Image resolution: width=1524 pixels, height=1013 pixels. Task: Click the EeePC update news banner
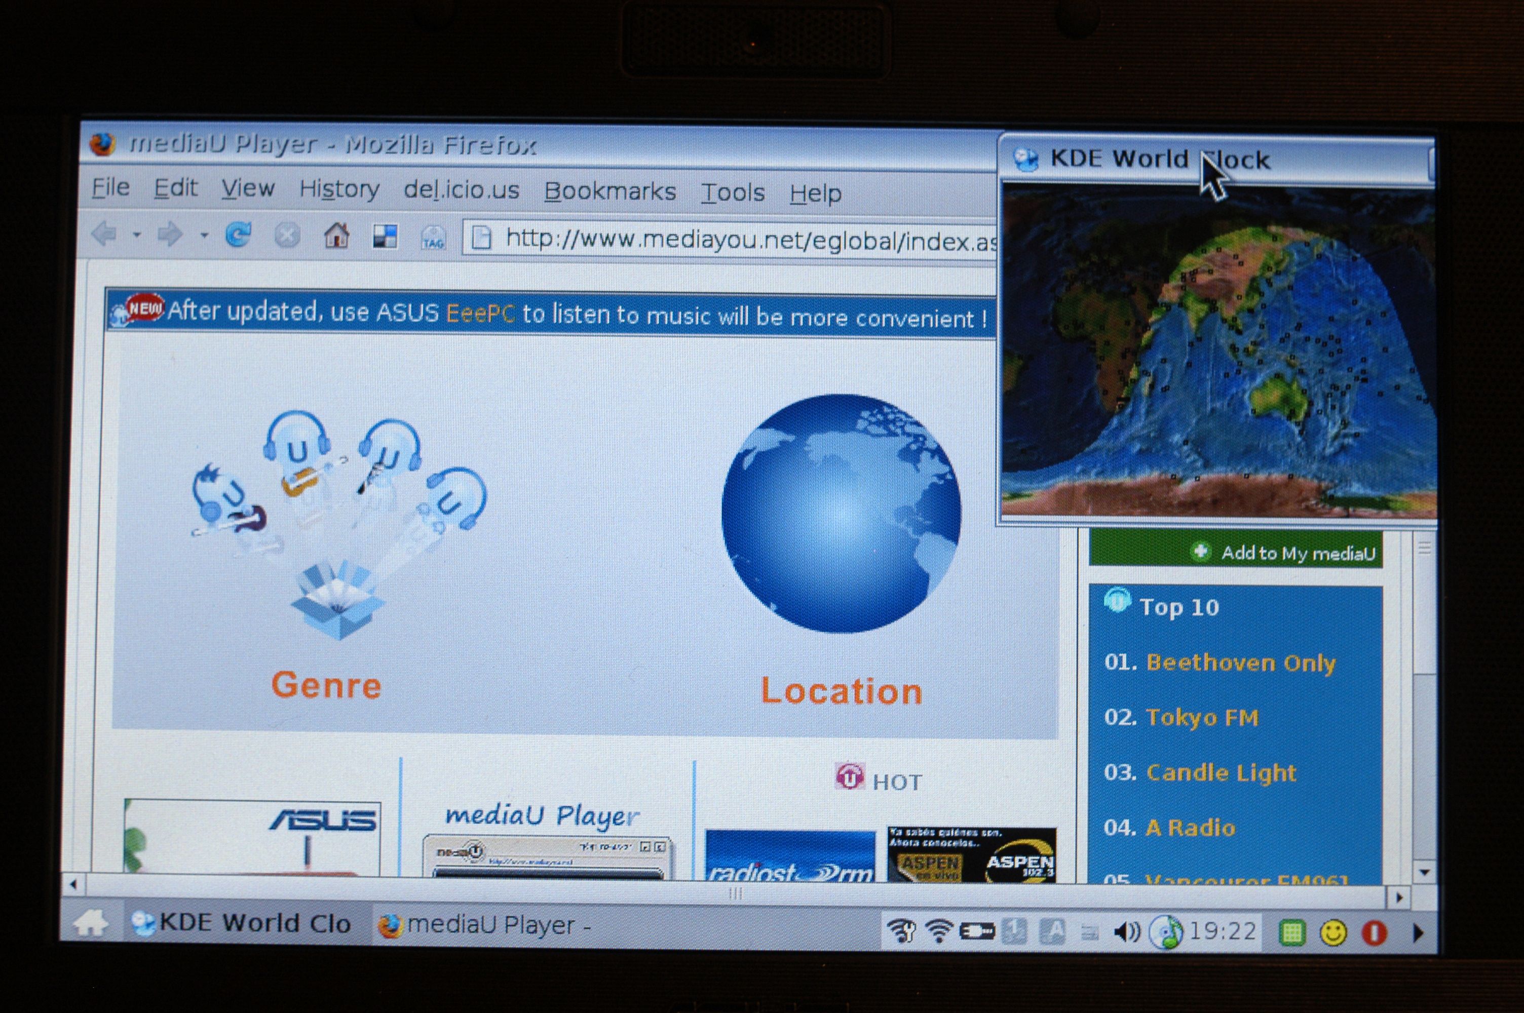click(551, 314)
